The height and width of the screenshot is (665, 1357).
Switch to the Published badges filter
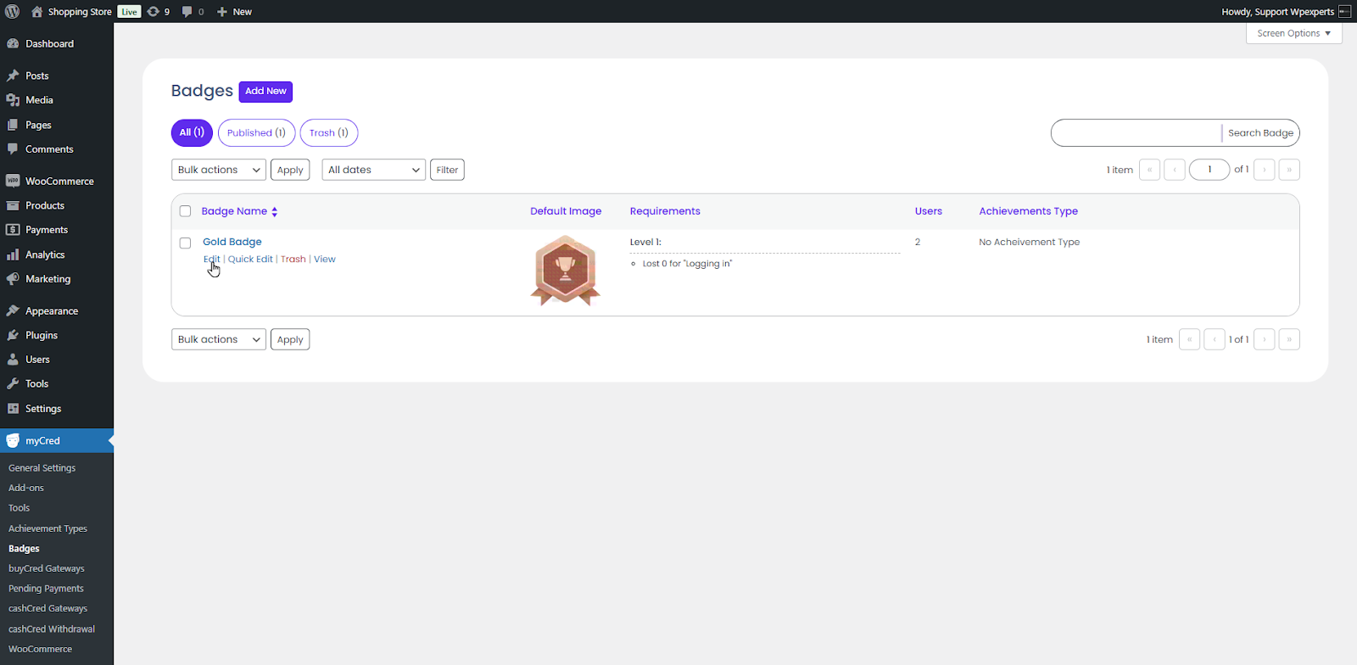click(x=256, y=133)
